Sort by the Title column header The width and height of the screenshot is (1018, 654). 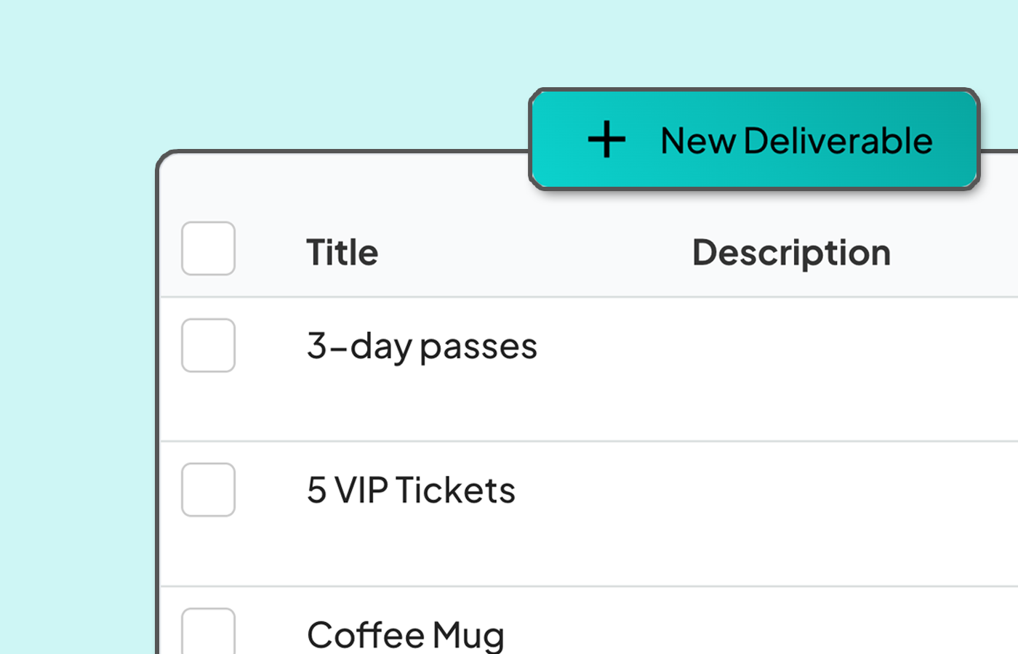click(x=342, y=253)
